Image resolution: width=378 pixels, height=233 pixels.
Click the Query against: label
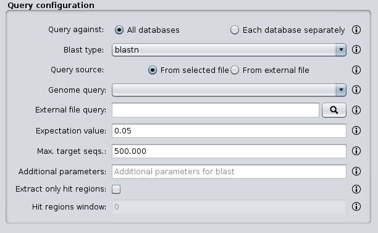[x=76, y=30]
